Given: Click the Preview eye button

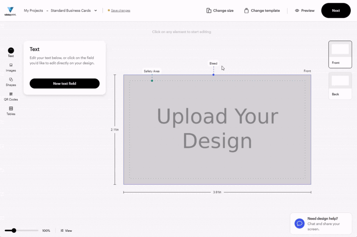Looking at the screenshot, I should click(x=305, y=10).
